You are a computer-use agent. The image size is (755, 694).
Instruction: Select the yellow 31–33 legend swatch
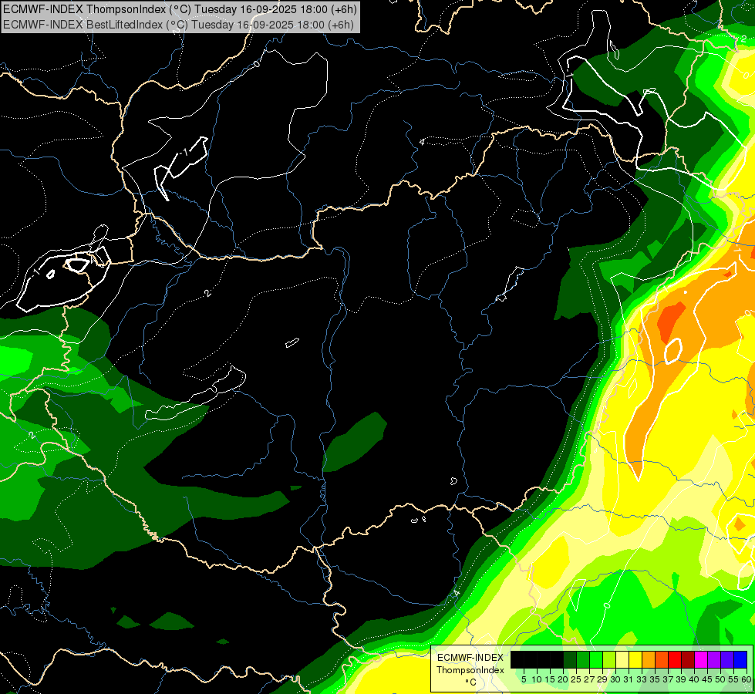(635, 660)
